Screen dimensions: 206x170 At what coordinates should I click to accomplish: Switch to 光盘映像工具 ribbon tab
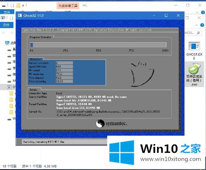68,5
